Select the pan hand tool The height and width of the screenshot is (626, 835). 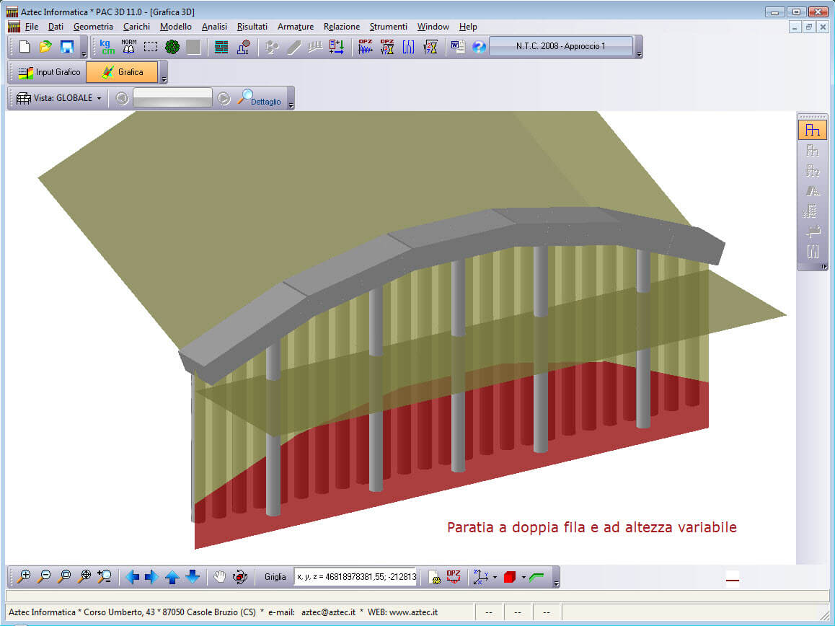220,576
